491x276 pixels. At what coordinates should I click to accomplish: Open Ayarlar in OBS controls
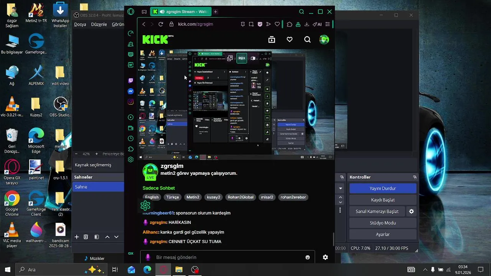(x=383, y=234)
